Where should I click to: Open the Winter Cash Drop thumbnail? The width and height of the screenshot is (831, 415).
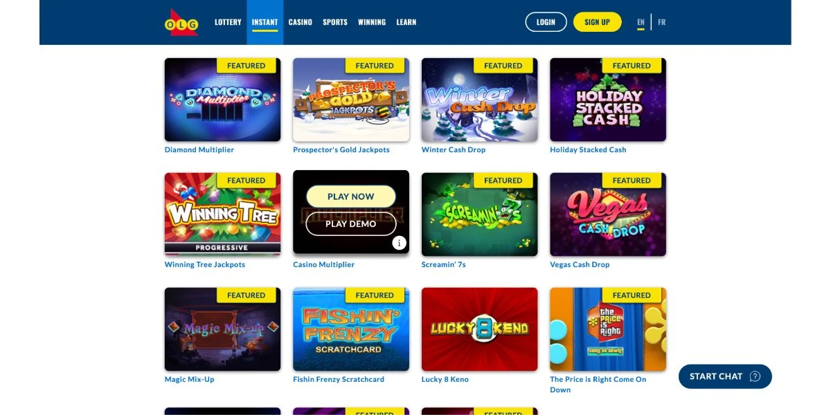coord(479,100)
